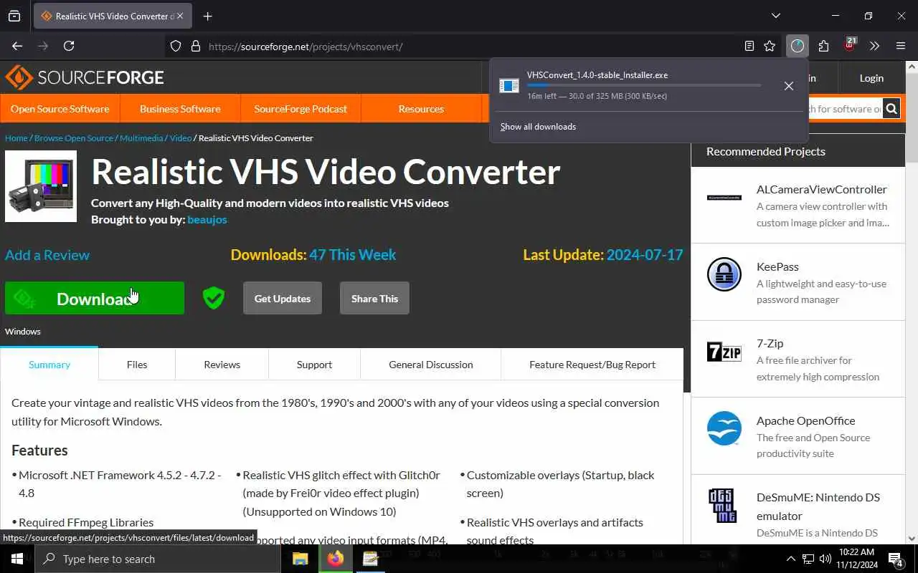Close the Realistic VHS Video Converter tab

pyautogui.click(x=180, y=16)
